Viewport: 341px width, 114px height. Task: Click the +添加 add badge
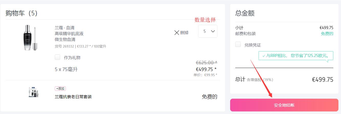60,88
